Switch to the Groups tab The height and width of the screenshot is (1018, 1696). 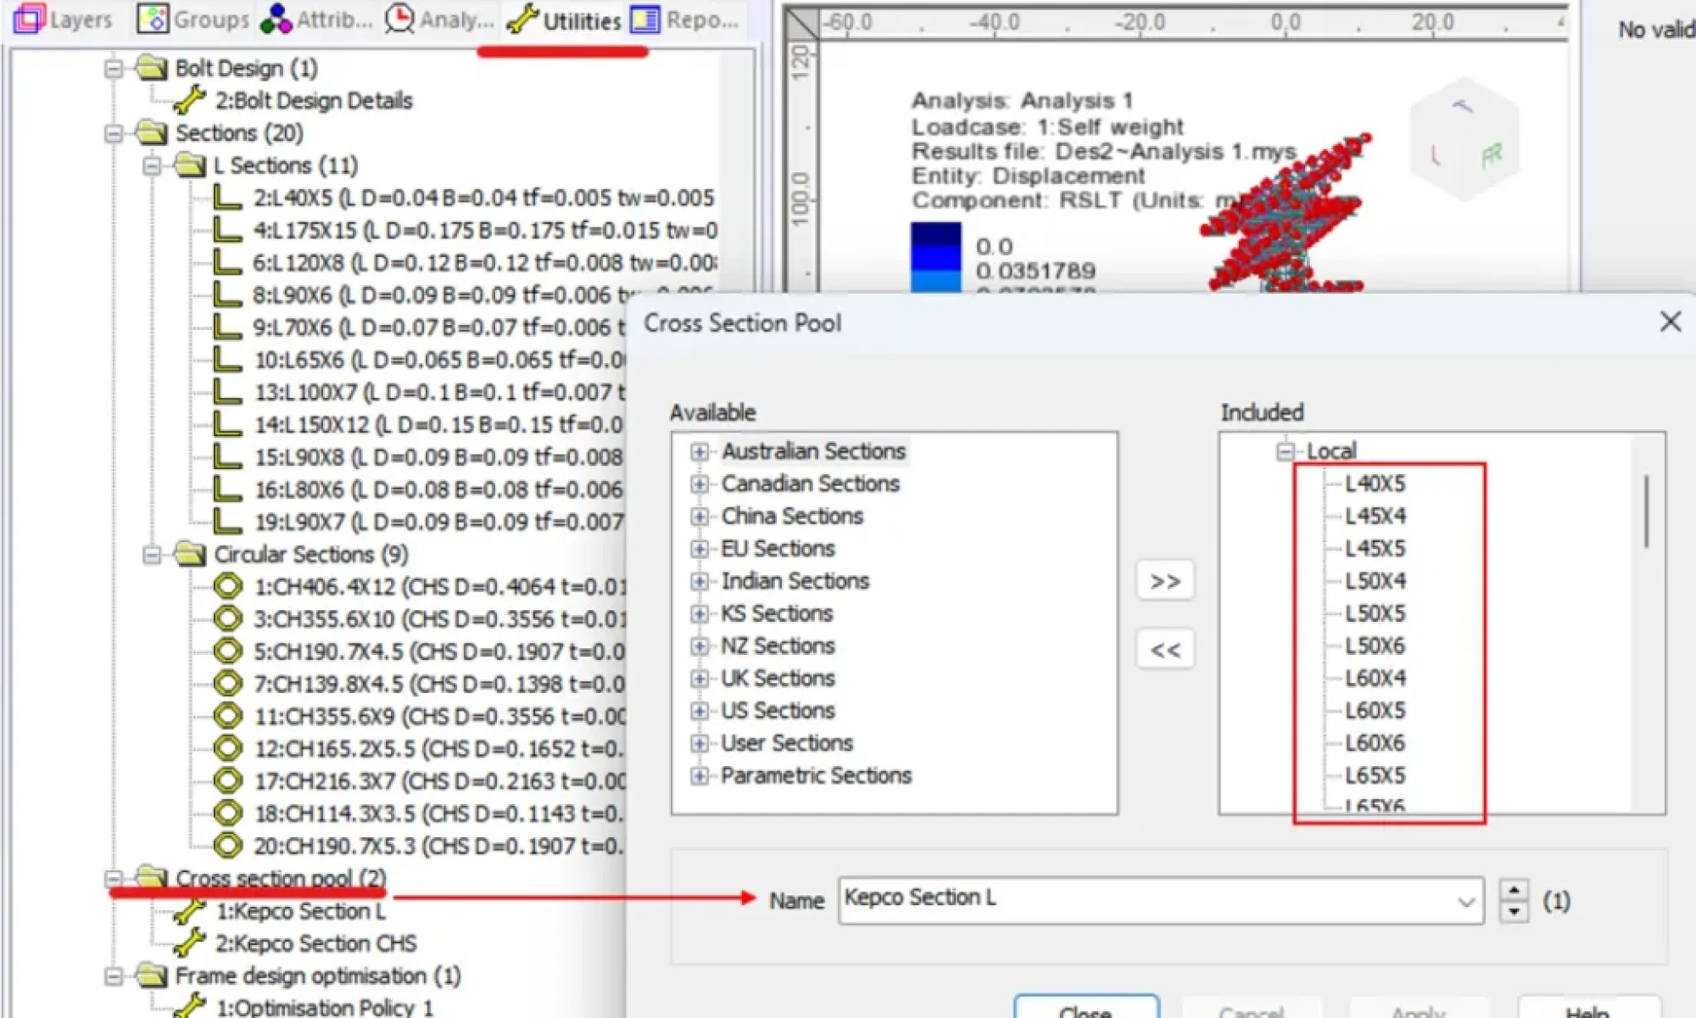(x=193, y=19)
